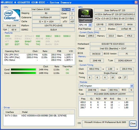This screenshot has height=130, width=139.
Task: Click the SSPEC SLGU4 field
Action: (x=53, y=30)
